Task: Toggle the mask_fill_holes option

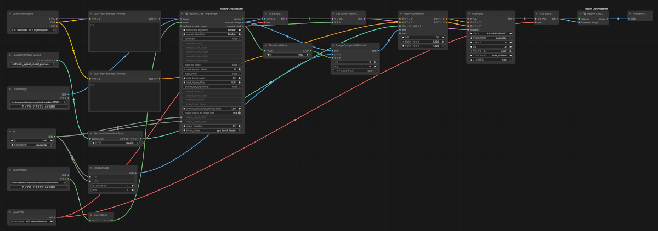Action: point(212,65)
